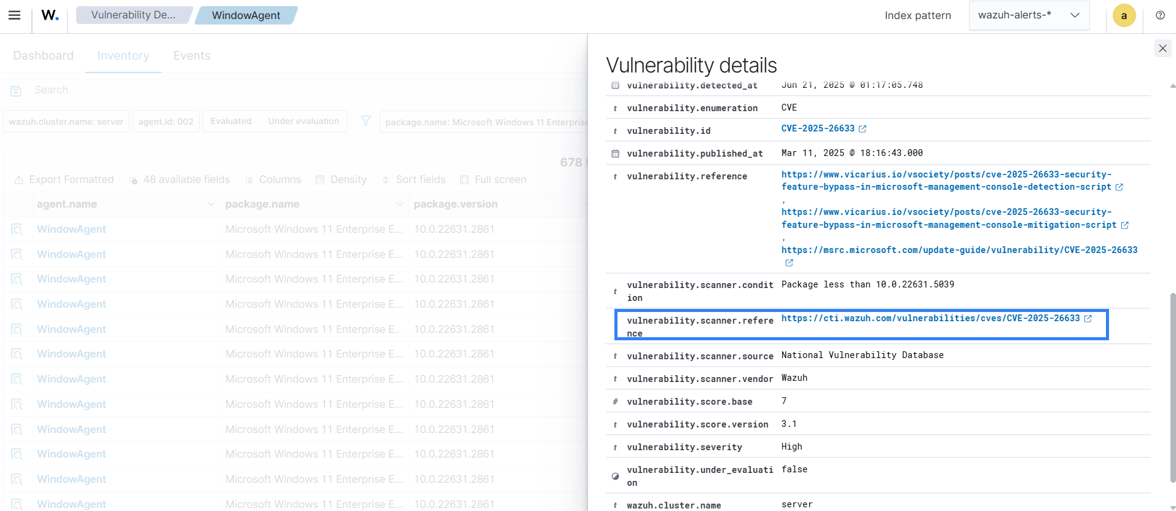
Task: Switch to the Dashboard tab
Action: (x=43, y=56)
